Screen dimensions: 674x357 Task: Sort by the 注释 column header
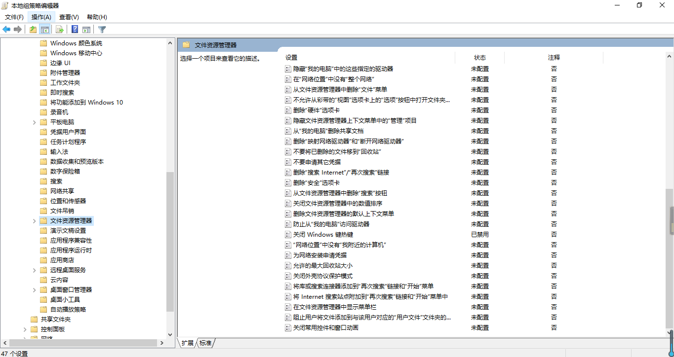(554, 58)
